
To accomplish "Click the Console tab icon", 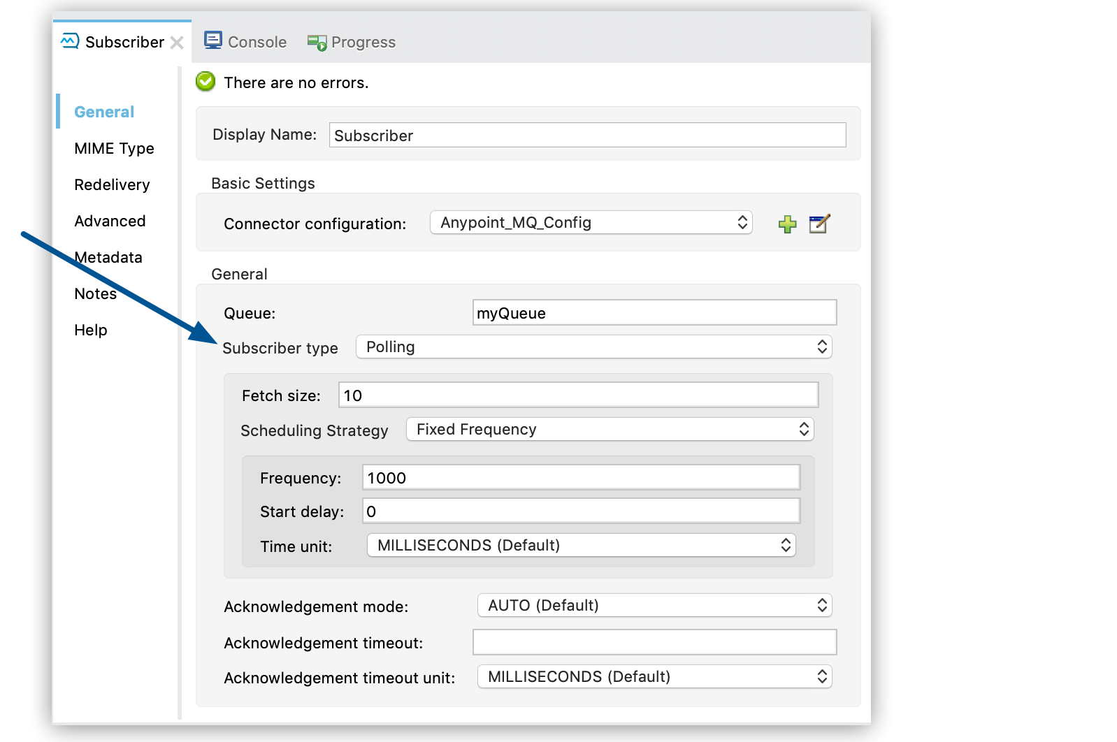I will tap(212, 41).
